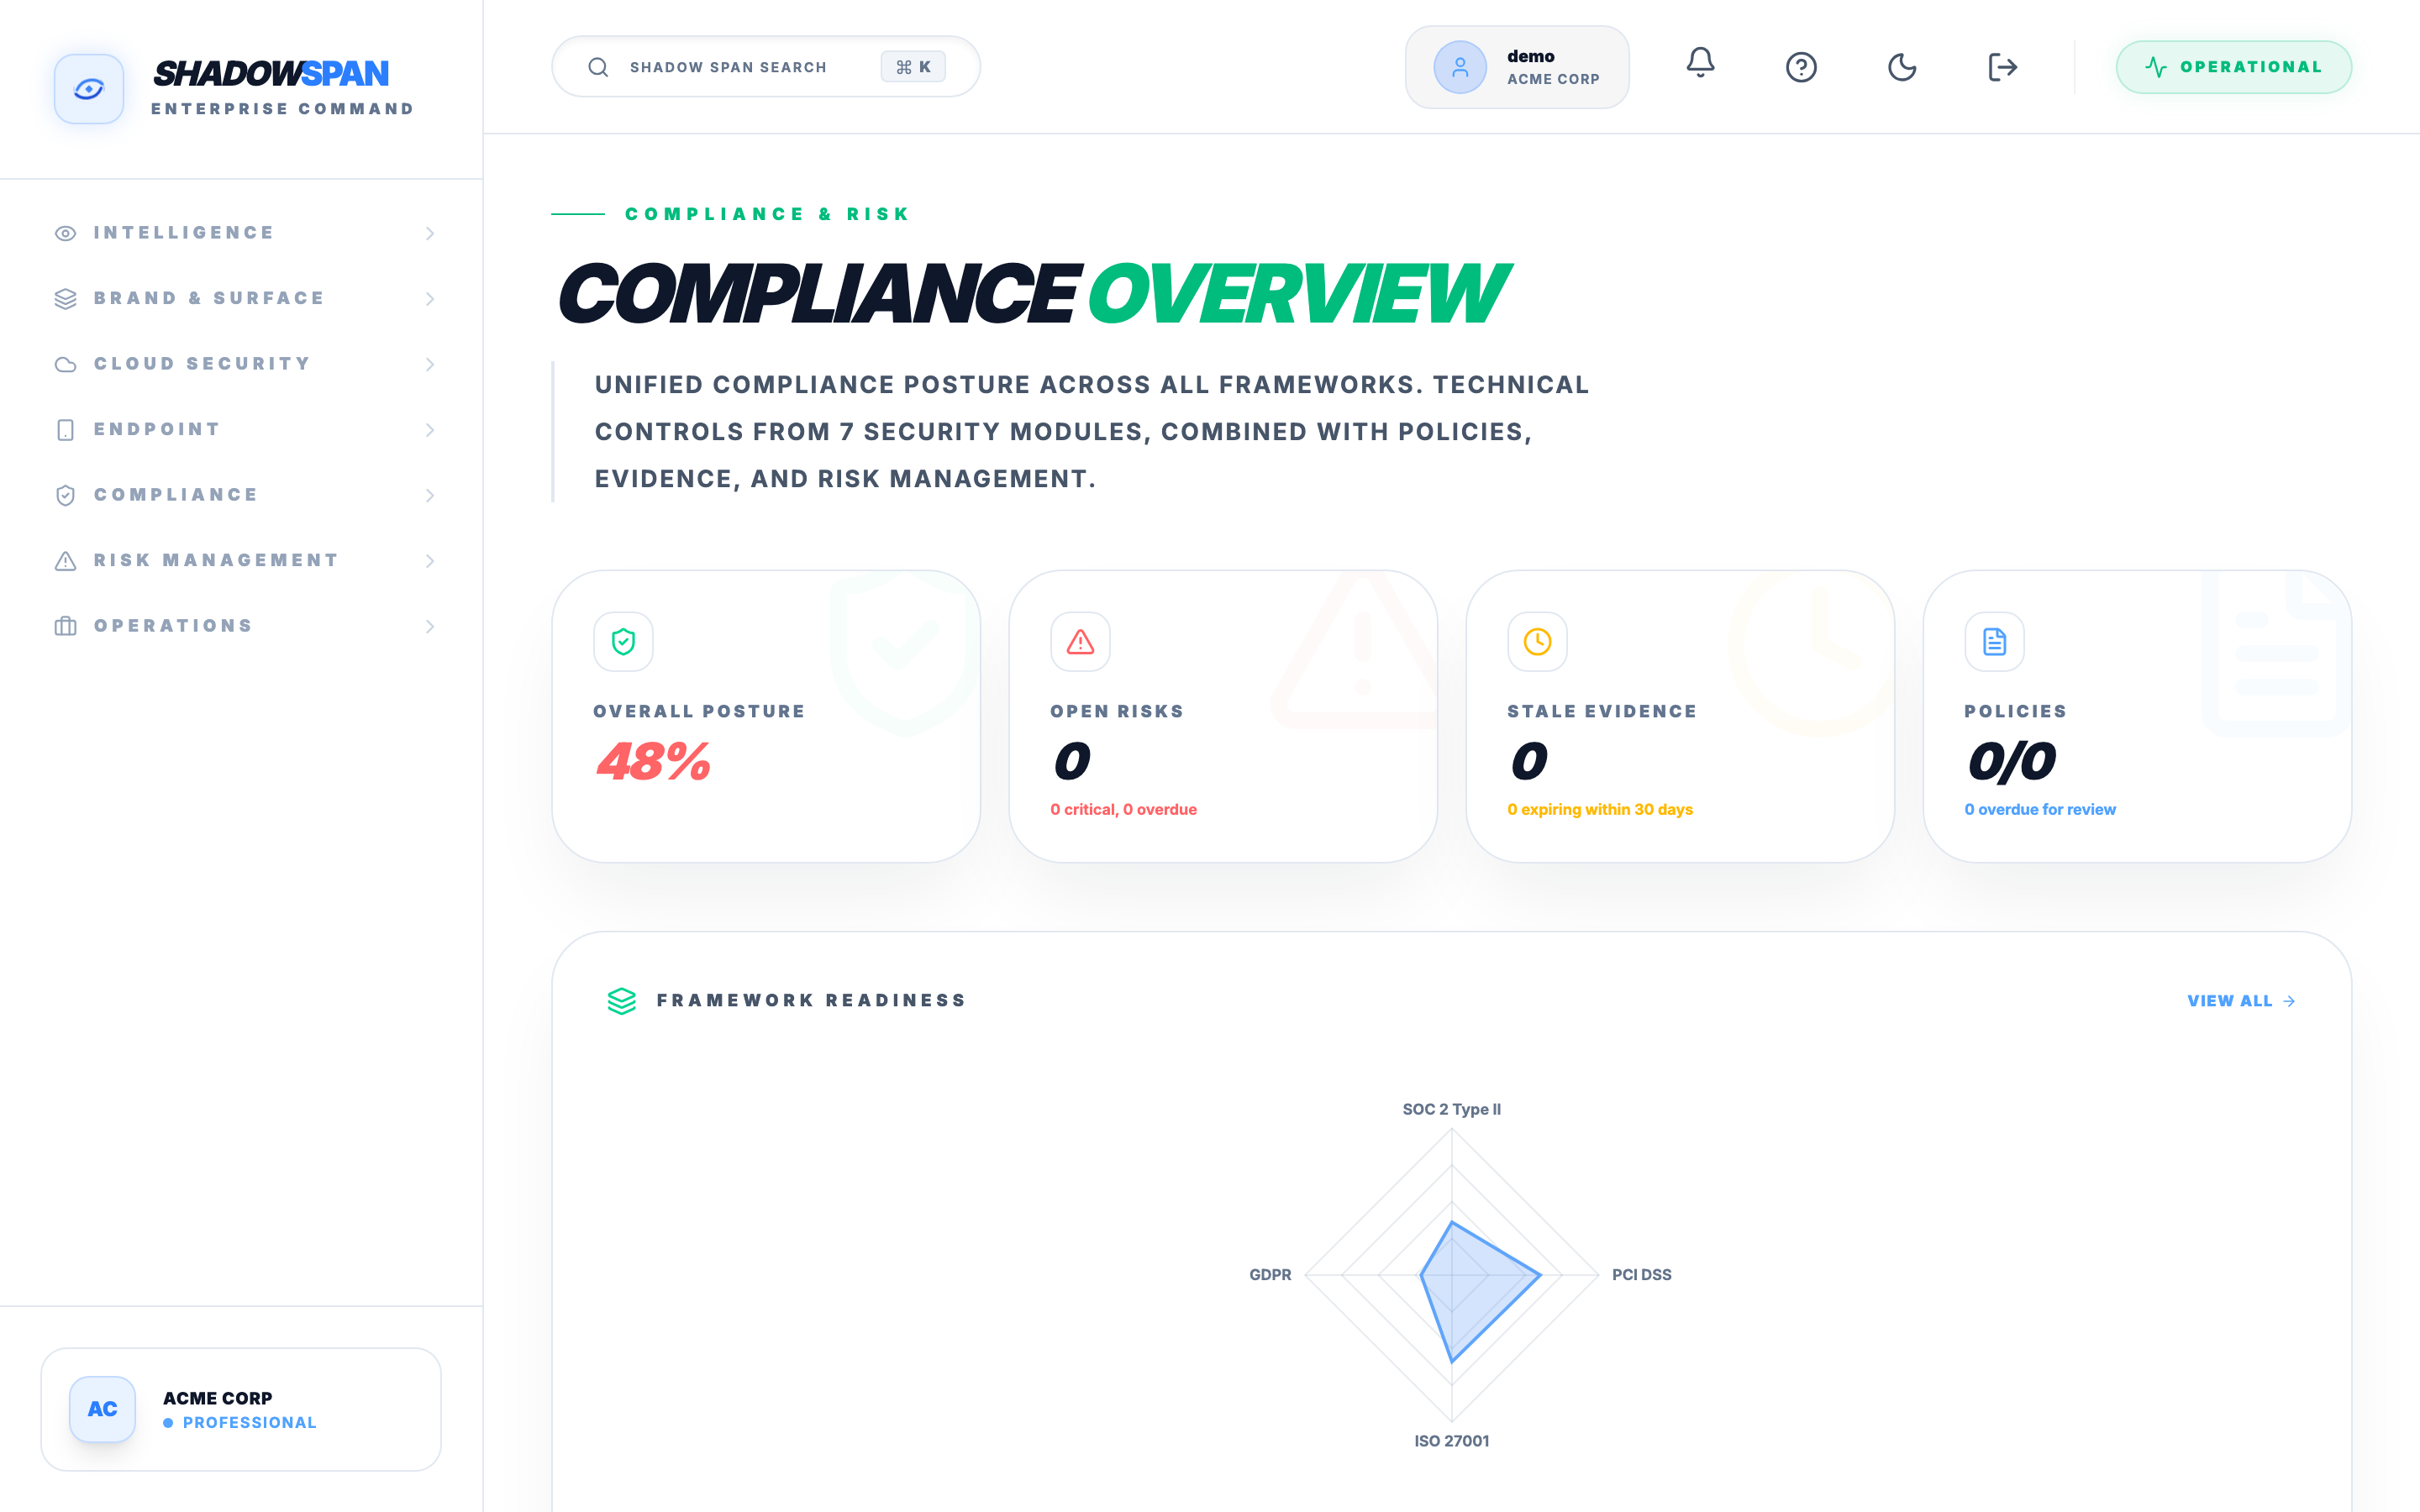This screenshot has width=2420, height=1512.
Task: Click the SOC 2 Type II radar label
Action: tap(1451, 1109)
